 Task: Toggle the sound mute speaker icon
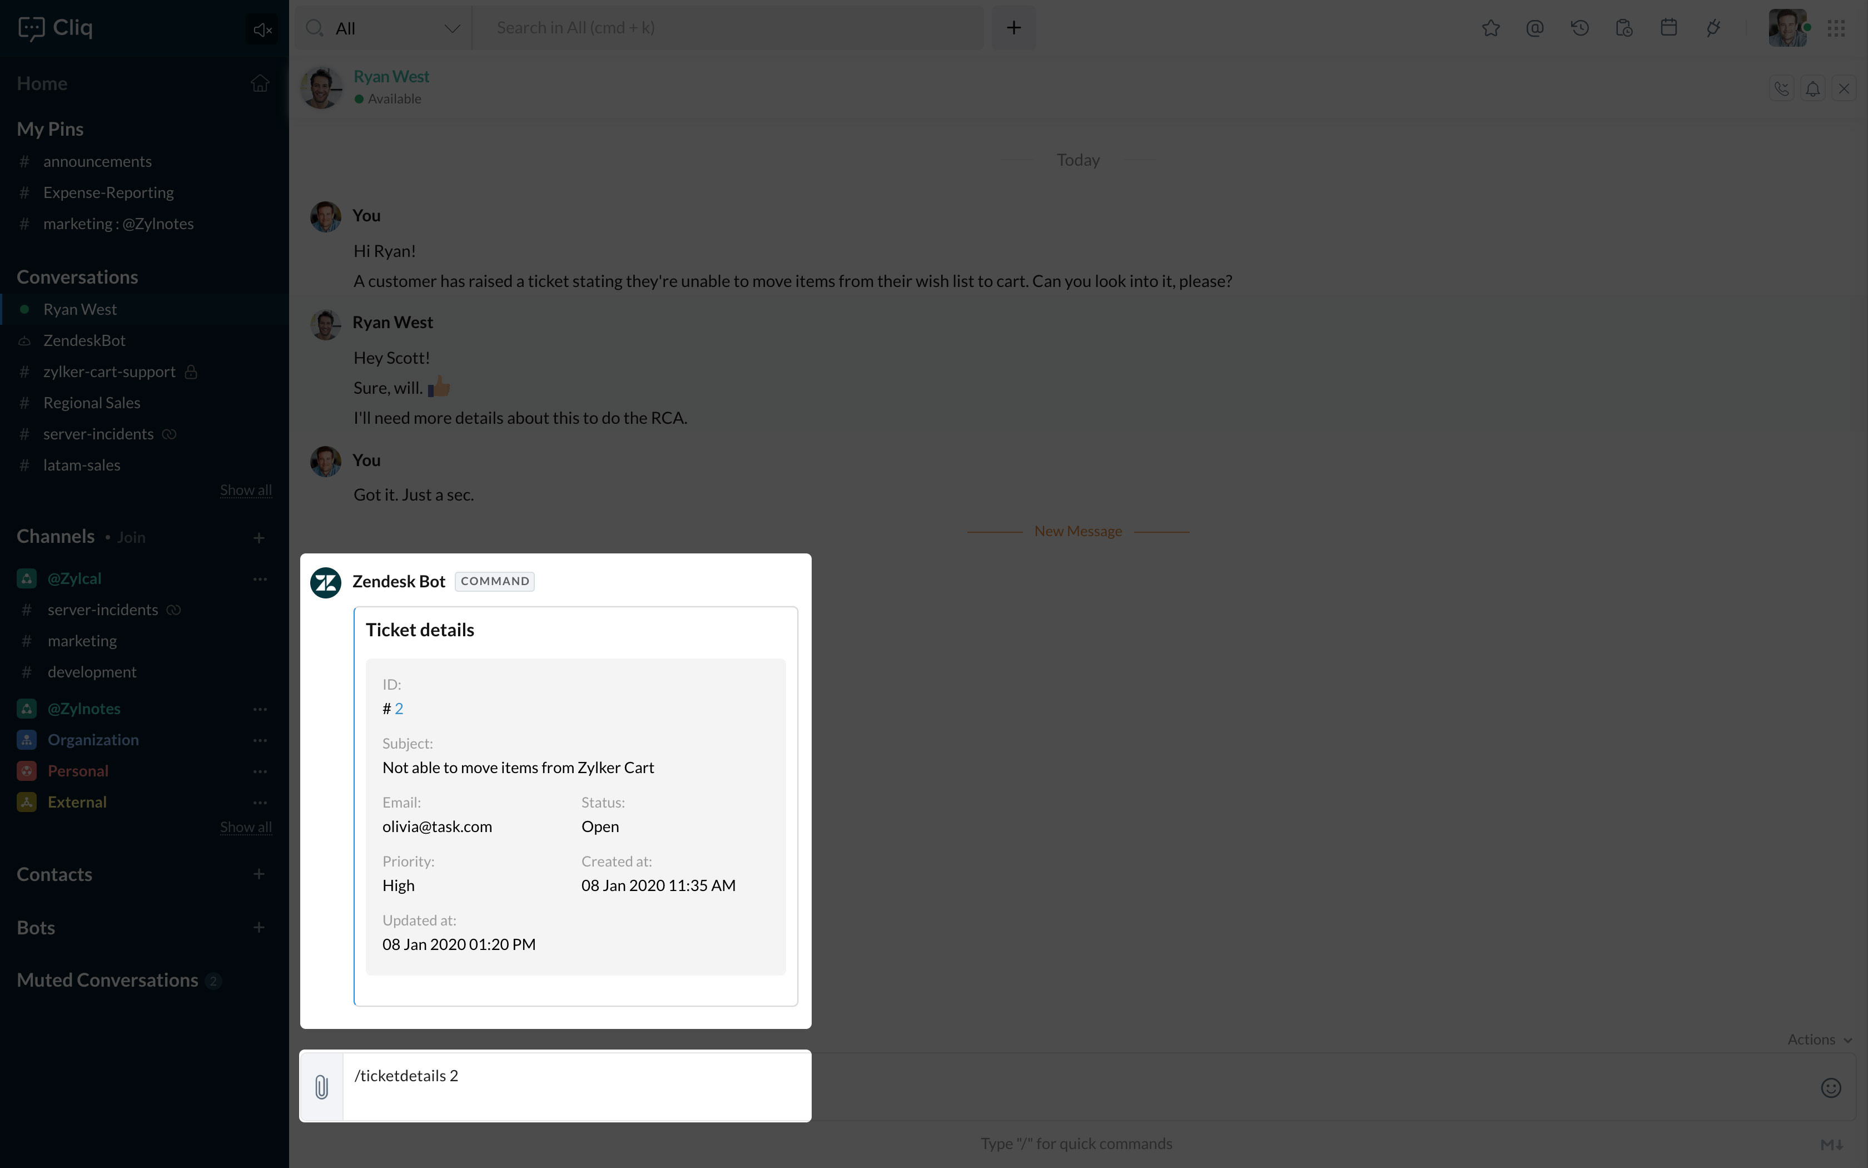(262, 30)
